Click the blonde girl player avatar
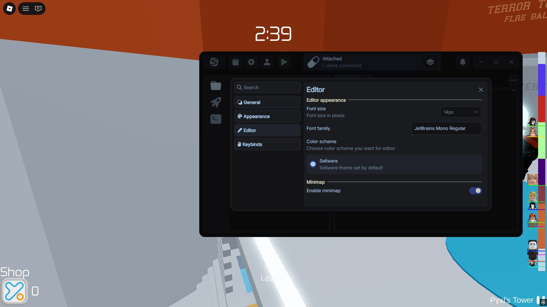Image resolution: width=547 pixels, height=307 pixels. [x=532, y=196]
